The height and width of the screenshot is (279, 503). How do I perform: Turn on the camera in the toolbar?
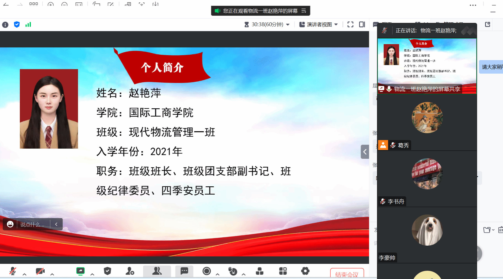40,271
